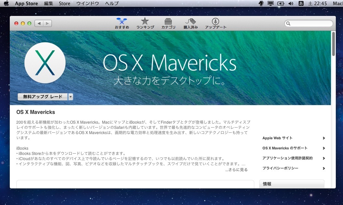Open the input source menu bar icon
The width and height of the screenshot is (343, 205).
tap(300, 3)
